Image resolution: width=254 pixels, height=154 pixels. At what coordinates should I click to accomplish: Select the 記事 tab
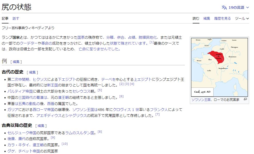coord(5,18)
